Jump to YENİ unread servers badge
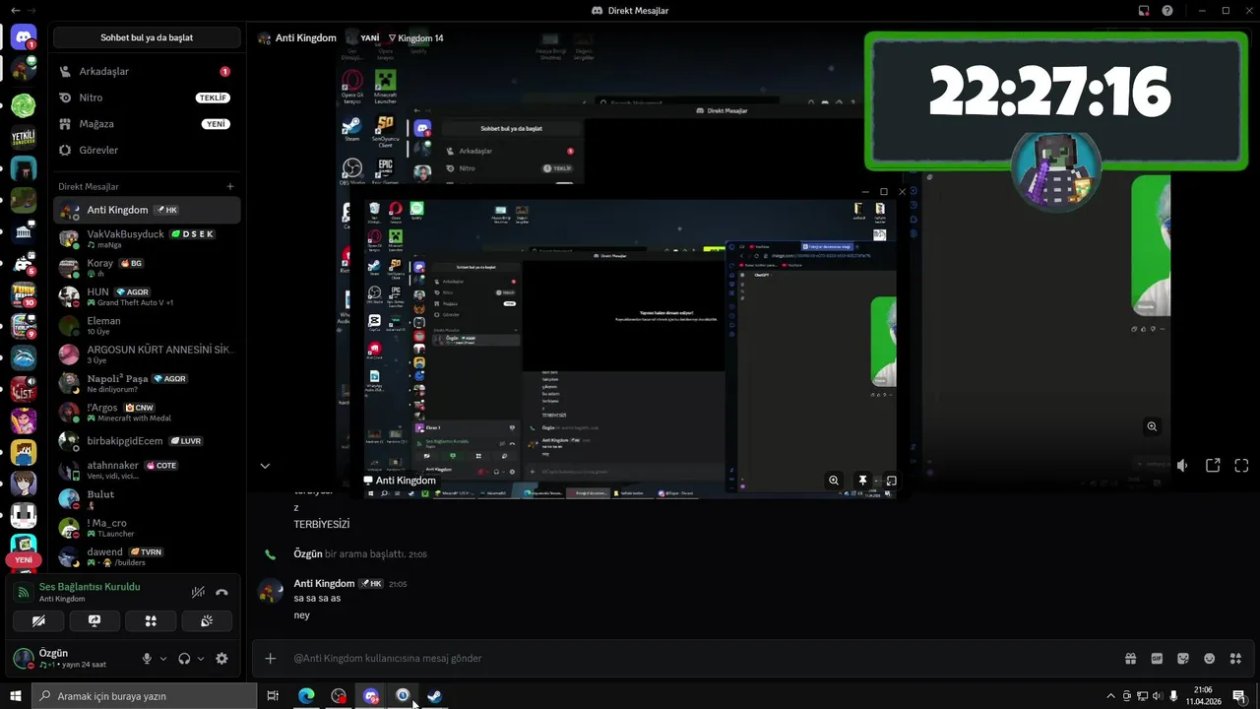The image size is (1260, 709). point(24,559)
